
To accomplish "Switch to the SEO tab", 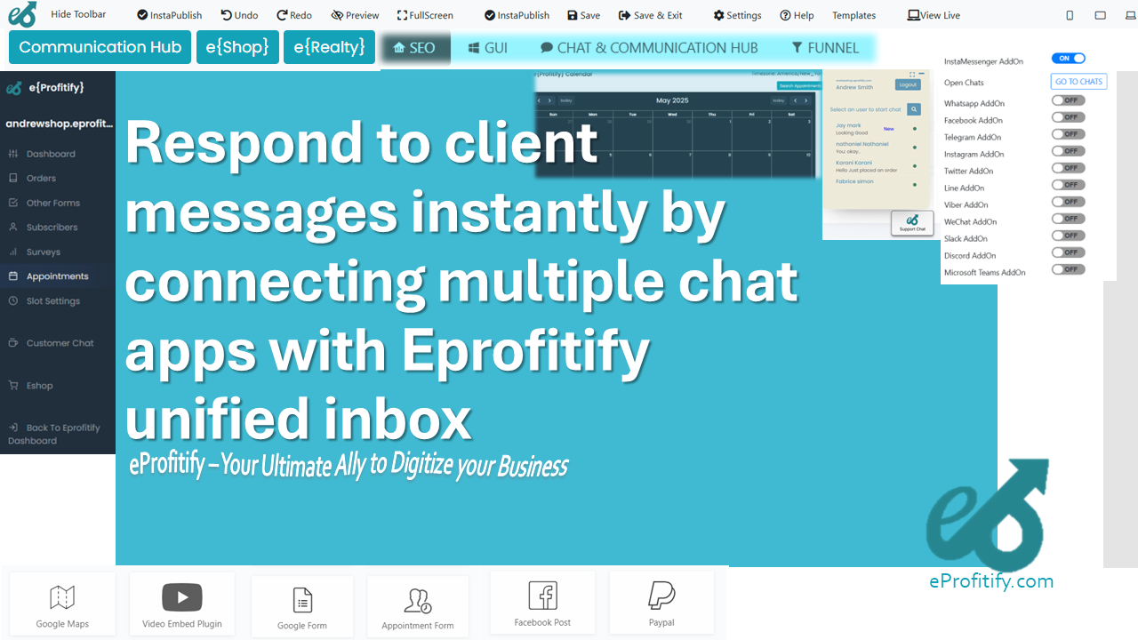I will click(414, 48).
